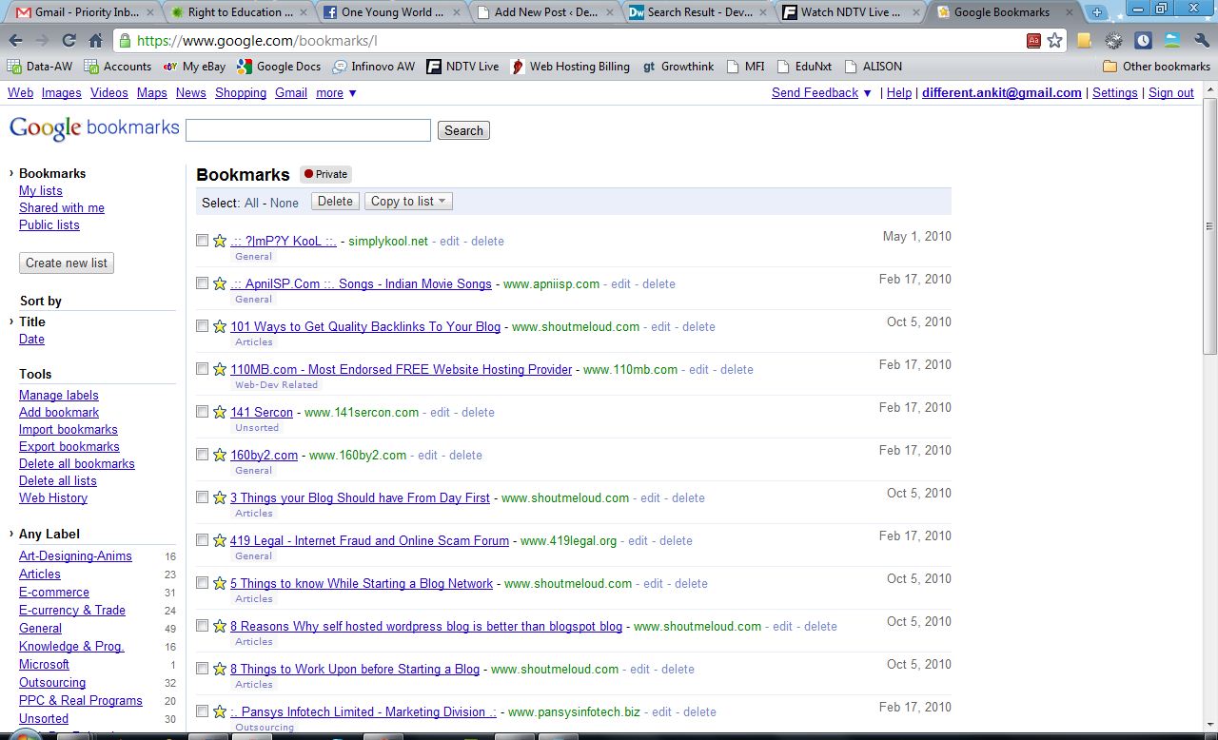
Task: Switch to the Search Result Dev tab
Action: [696, 12]
